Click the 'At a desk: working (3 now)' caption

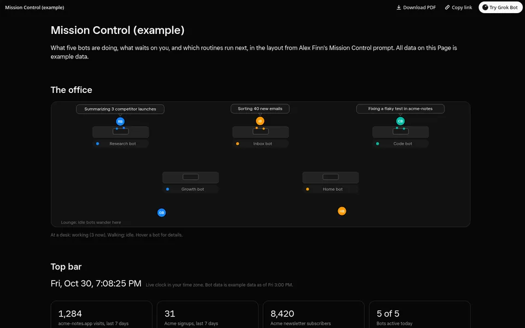[x=116, y=235]
